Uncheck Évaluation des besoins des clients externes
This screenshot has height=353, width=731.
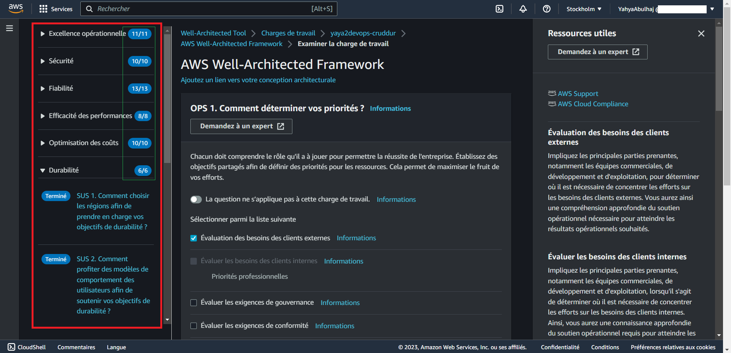194,238
